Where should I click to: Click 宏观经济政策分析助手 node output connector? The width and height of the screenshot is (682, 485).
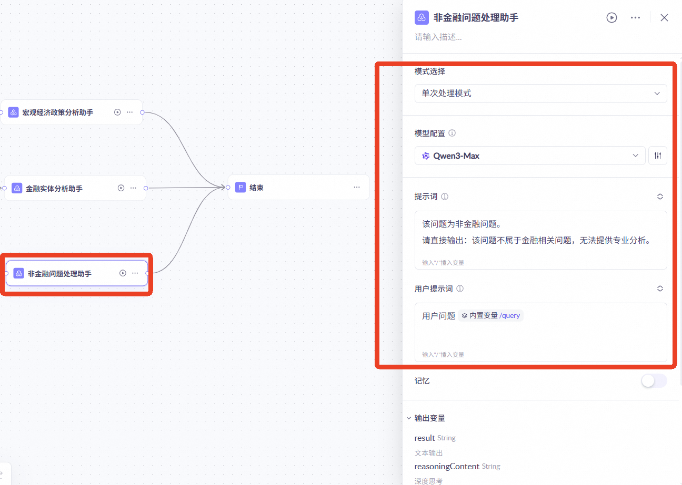click(142, 112)
